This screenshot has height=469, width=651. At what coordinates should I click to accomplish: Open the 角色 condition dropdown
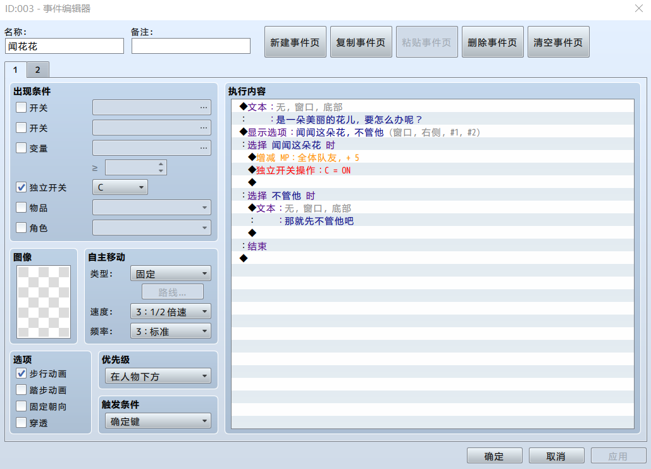coord(152,228)
